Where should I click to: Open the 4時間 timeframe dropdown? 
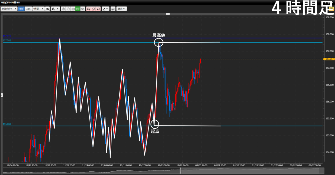coord(38,9)
